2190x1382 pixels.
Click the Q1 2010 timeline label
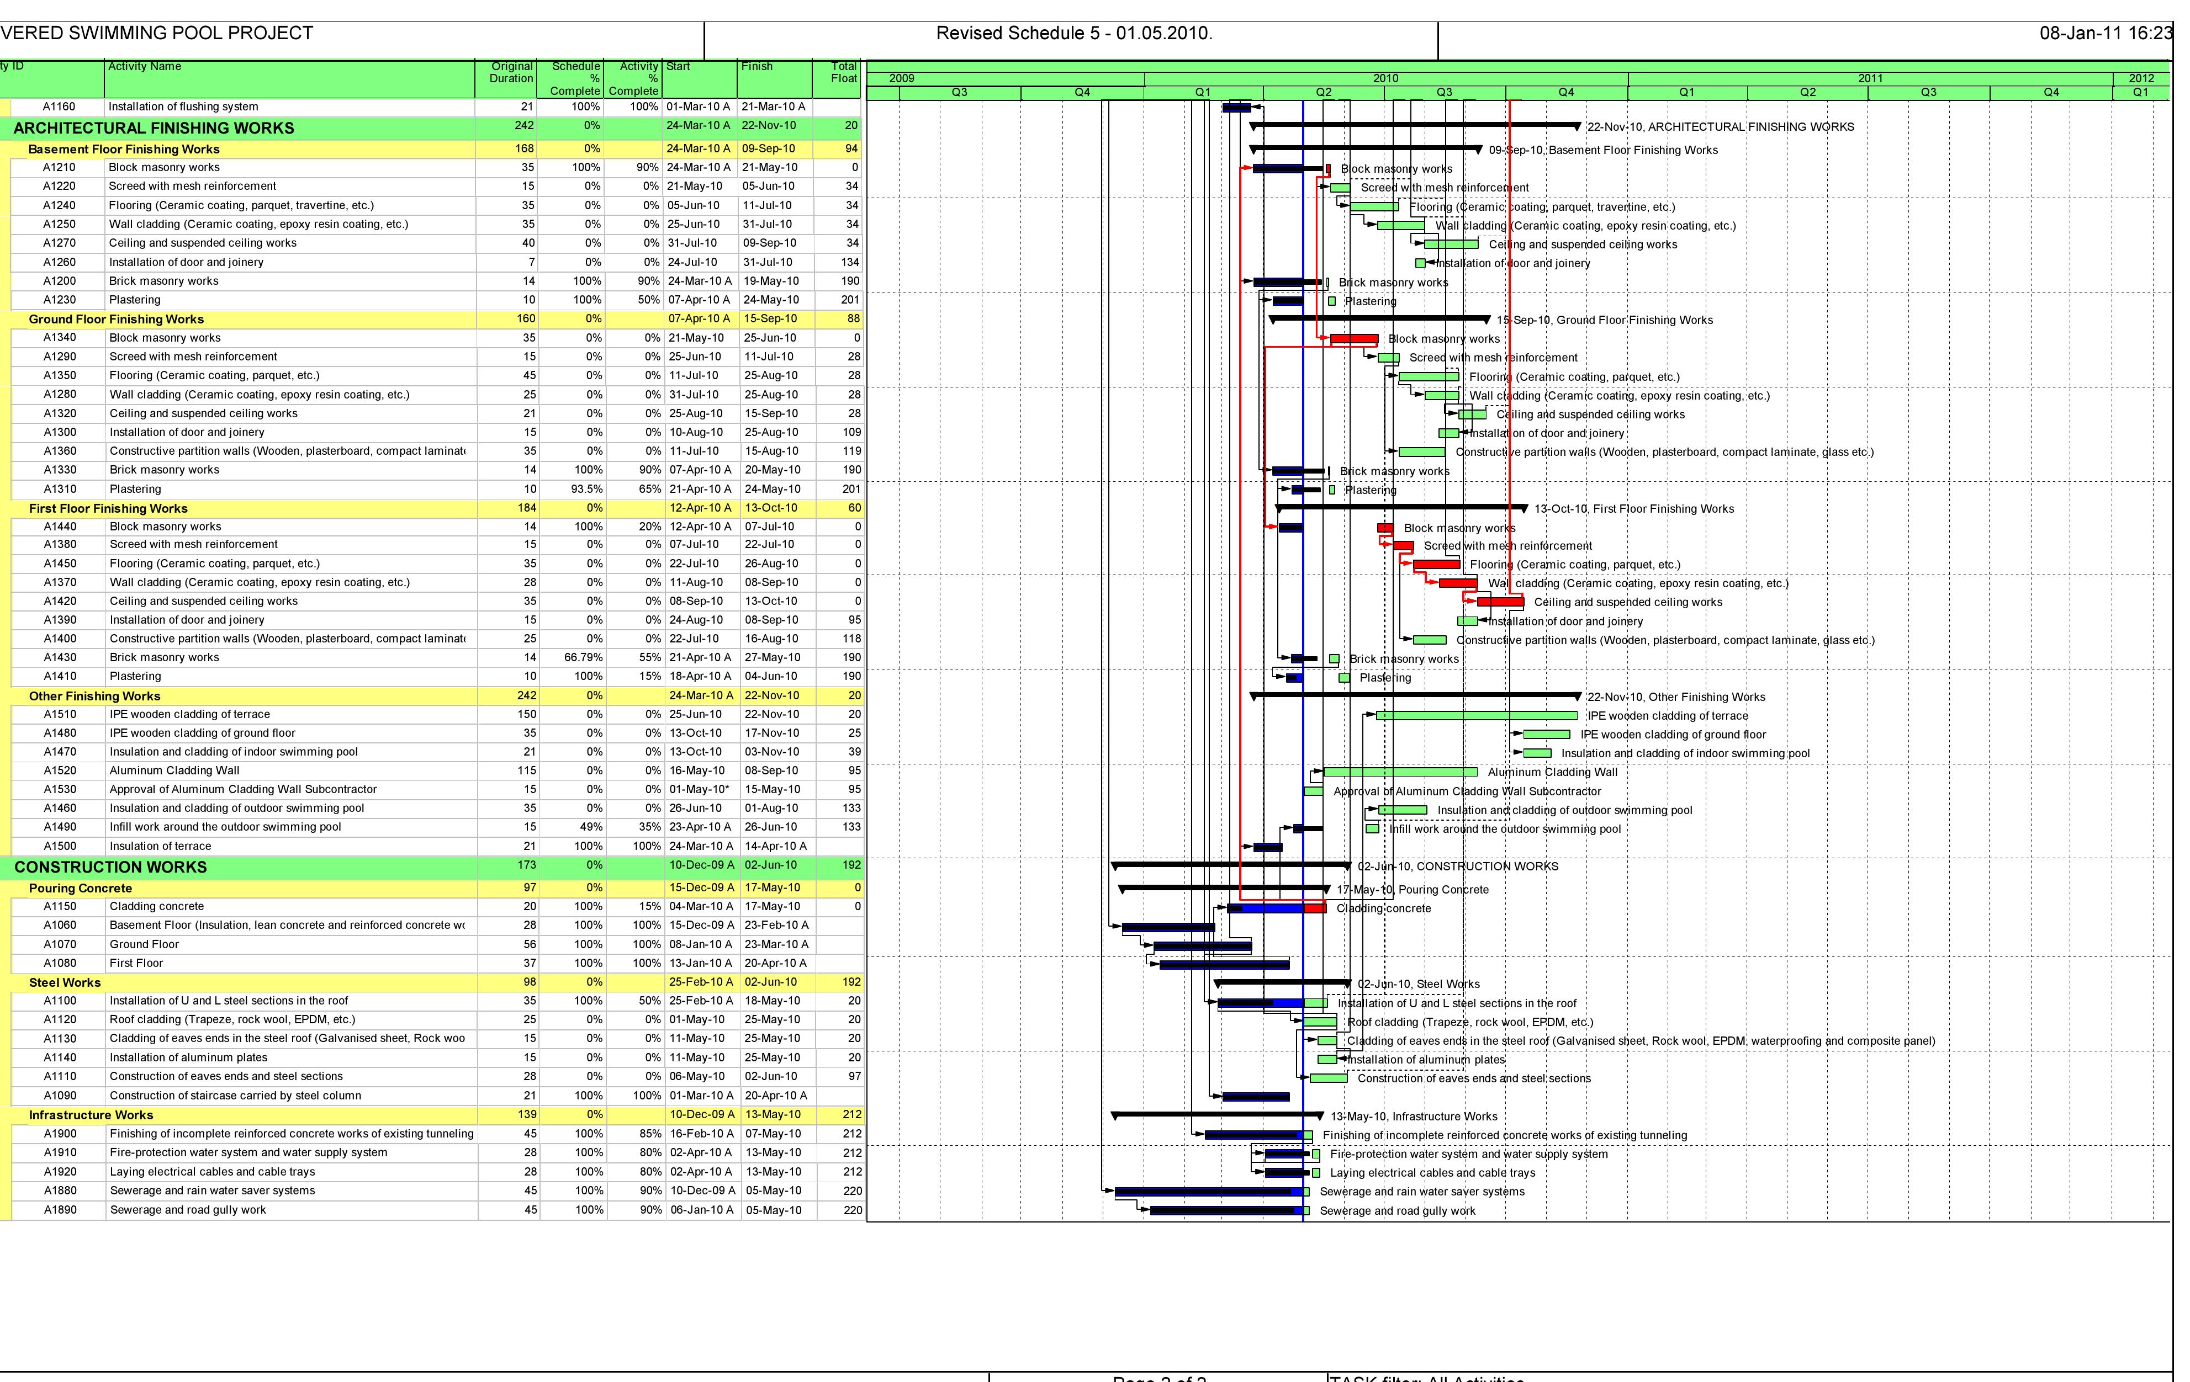point(1202,91)
